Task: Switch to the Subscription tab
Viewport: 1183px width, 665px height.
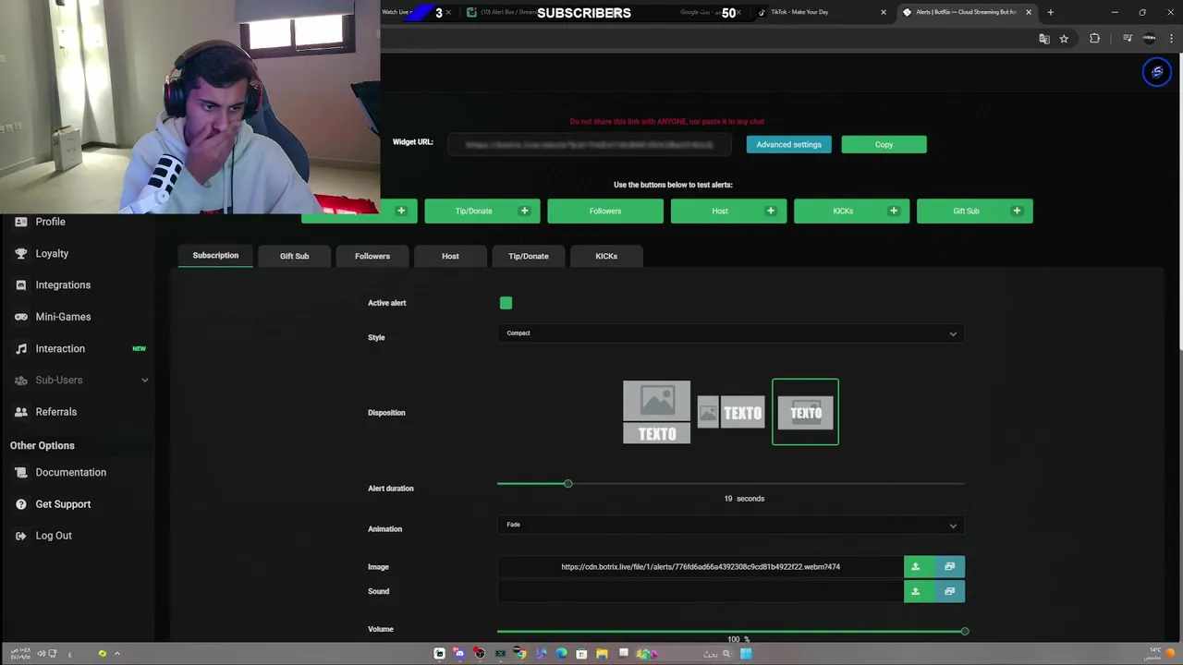Action: pyautogui.click(x=215, y=256)
